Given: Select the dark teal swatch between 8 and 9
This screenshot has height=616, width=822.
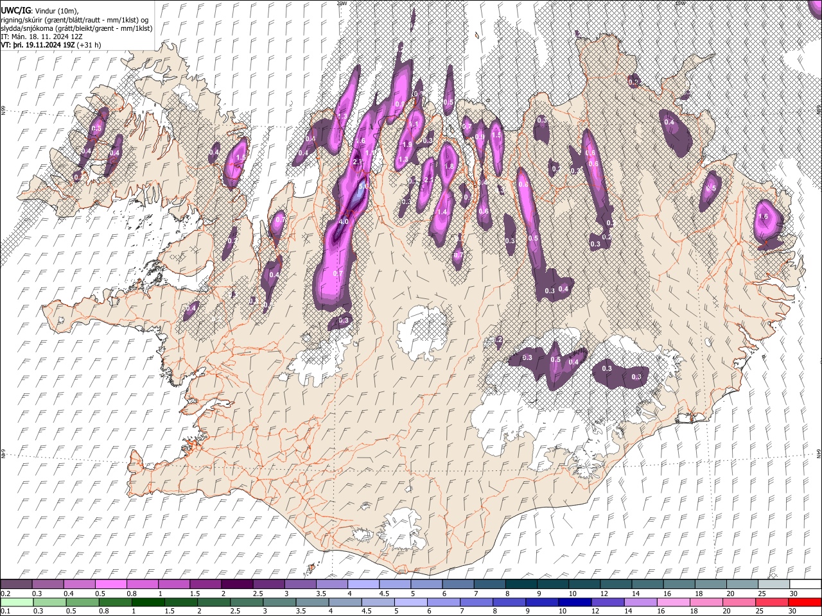Looking at the screenshot, I should 521,584.
